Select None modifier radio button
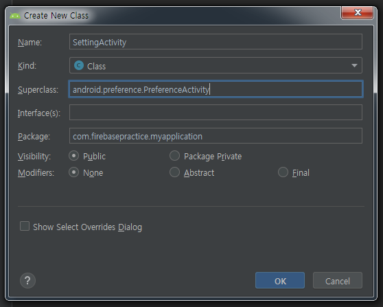Viewport: 383px width, 307px height. point(73,172)
